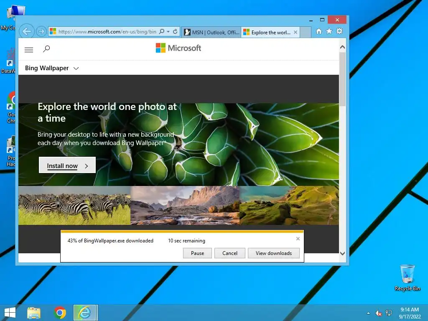Click the Install now button
The height and width of the screenshot is (321, 428).
click(67, 165)
